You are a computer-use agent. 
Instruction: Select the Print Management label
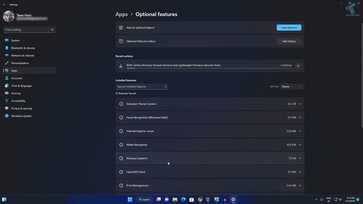tap(137, 185)
